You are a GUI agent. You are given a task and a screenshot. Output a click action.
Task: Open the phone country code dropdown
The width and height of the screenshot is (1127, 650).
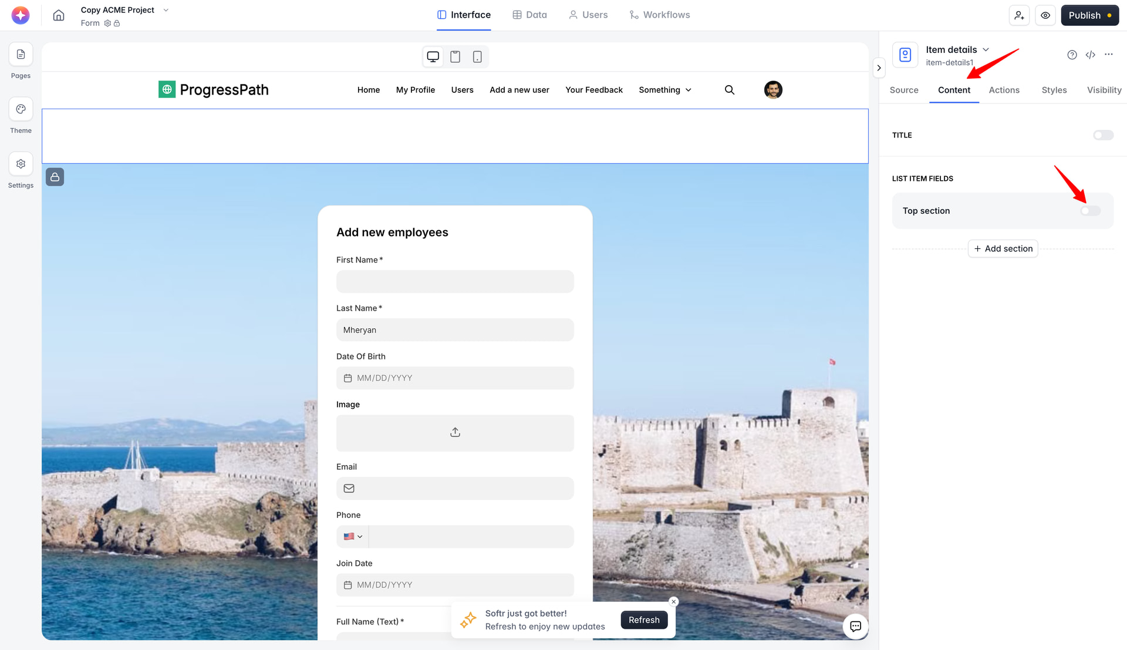pos(353,537)
